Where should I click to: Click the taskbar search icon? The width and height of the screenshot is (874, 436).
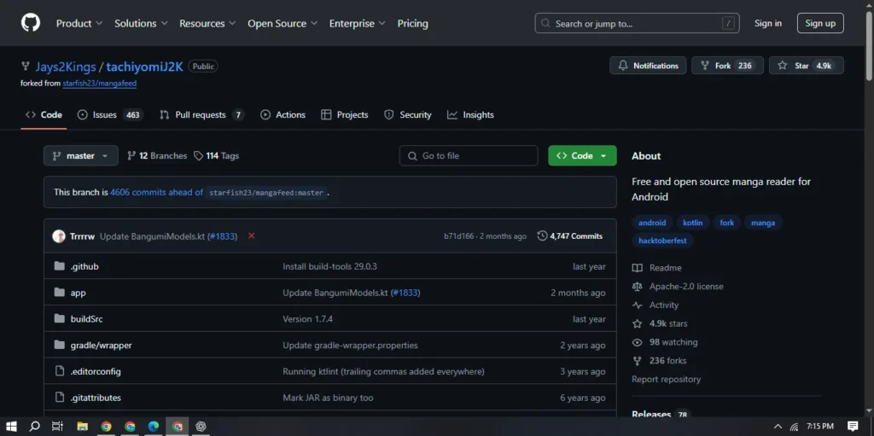[35, 426]
